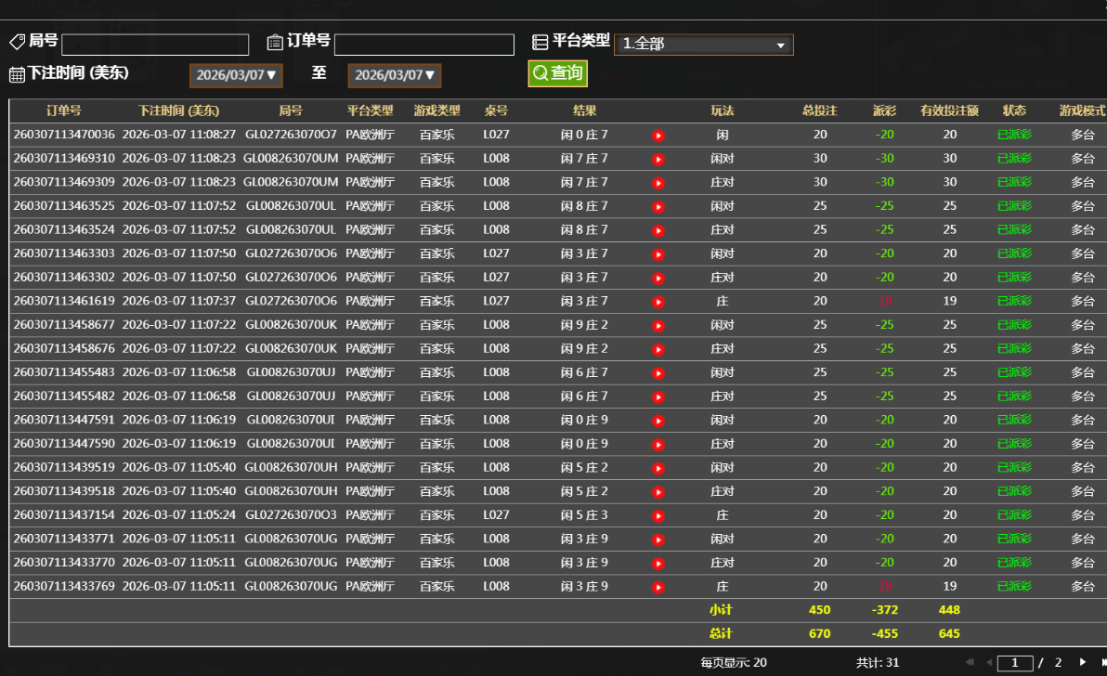Screen dimensions: 1107x676
Task: Jump to the last page arrow
Action: (1101, 662)
